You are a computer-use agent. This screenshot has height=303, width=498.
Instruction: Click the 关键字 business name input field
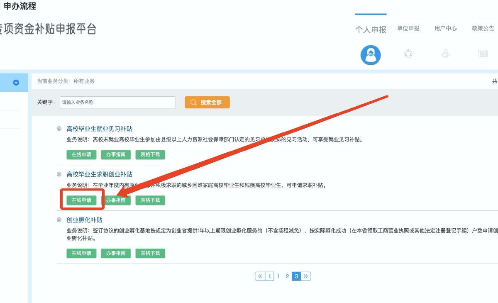[117, 103]
